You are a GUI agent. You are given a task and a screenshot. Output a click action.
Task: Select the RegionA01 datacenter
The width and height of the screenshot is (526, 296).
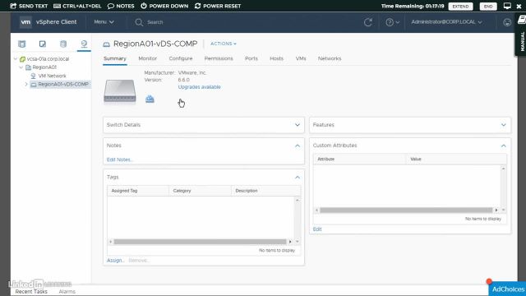coord(44,67)
